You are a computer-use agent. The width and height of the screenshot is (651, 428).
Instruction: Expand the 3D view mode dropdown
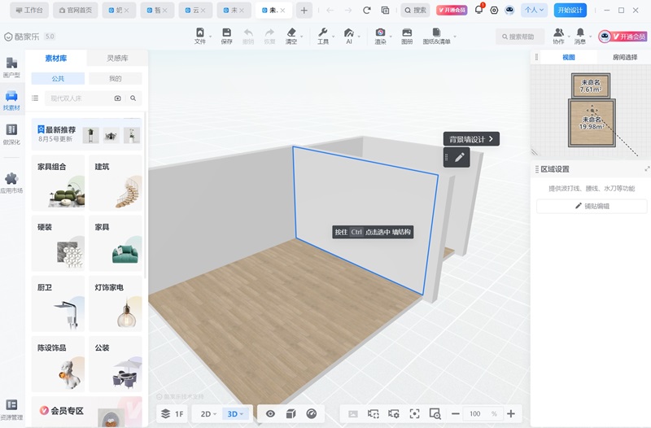(x=236, y=413)
